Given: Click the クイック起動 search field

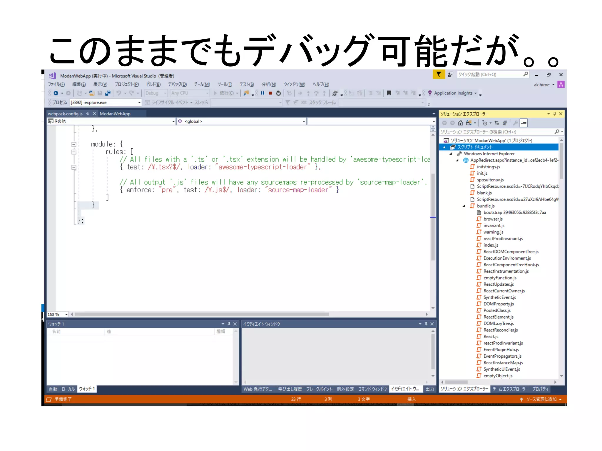Looking at the screenshot, I should point(493,75).
